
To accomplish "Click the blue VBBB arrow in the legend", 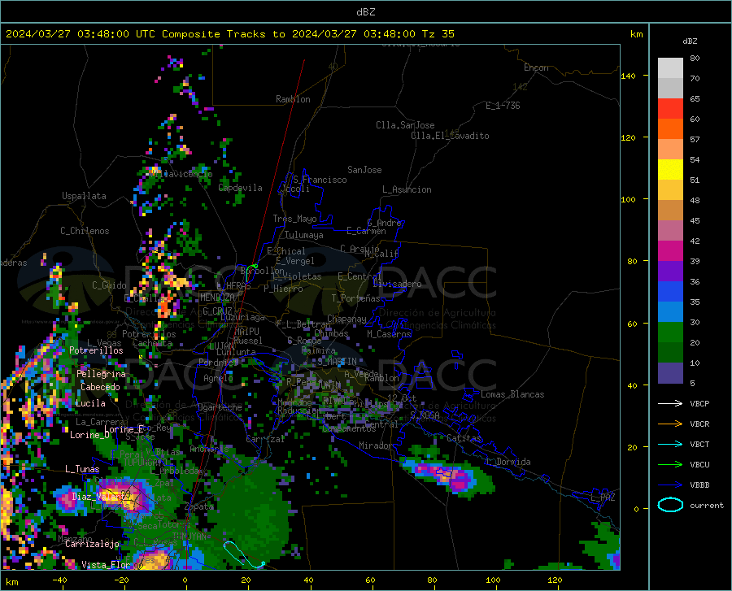I will [670, 485].
